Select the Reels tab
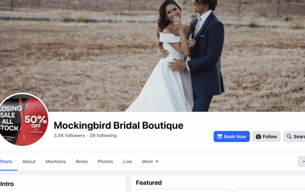This screenshot has height=192, width=305. [x=82, y=162]
